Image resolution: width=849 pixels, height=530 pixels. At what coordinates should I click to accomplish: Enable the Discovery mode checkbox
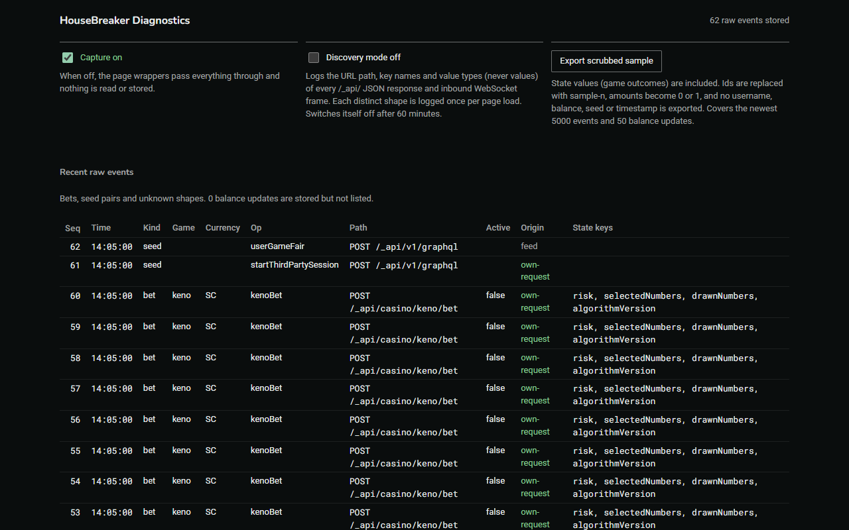(314, 58)
